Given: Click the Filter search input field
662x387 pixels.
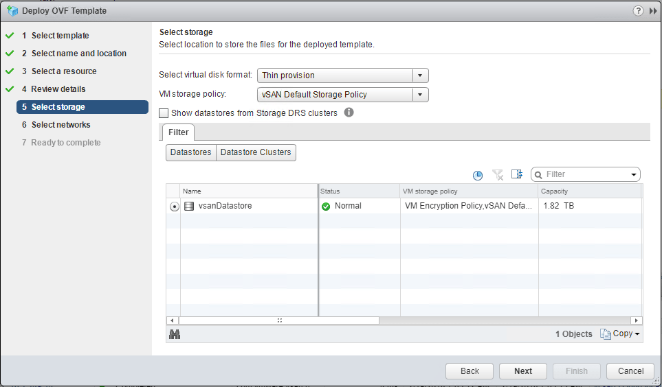Looking at the screenshot, I should 586,174.
